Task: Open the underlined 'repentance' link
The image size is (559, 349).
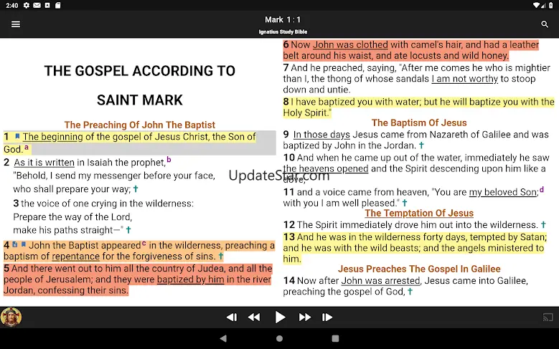Action: 75,256
